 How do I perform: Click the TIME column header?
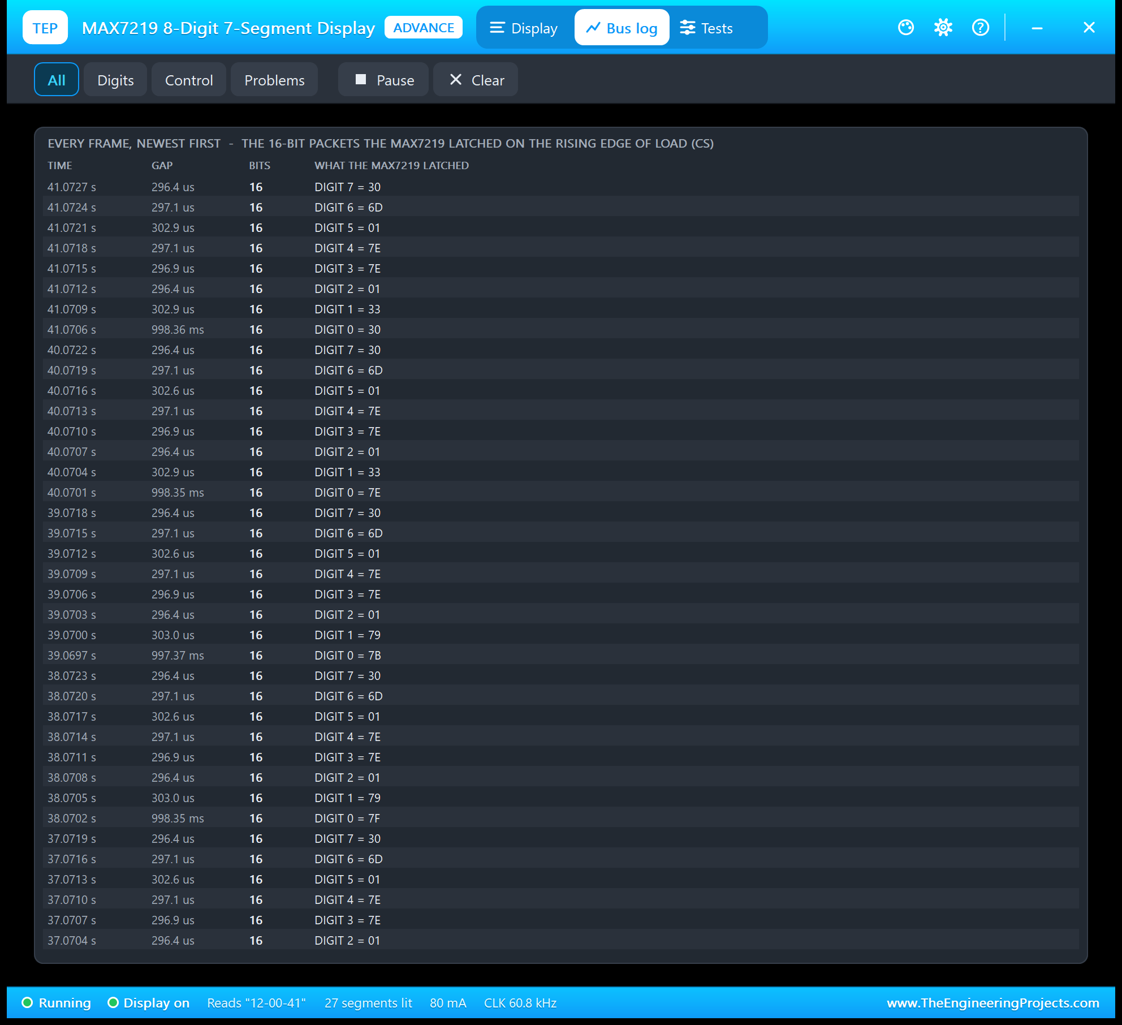(60, 165)
